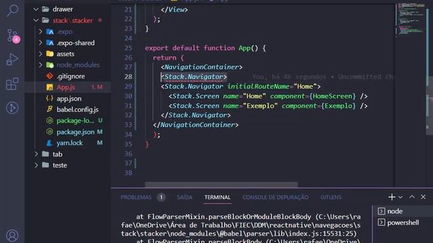Image resolution: width=433 pixels, height=243 pixels.
Task: Click the editor horizontal scrollbar
Action: (x=221, y=184)
